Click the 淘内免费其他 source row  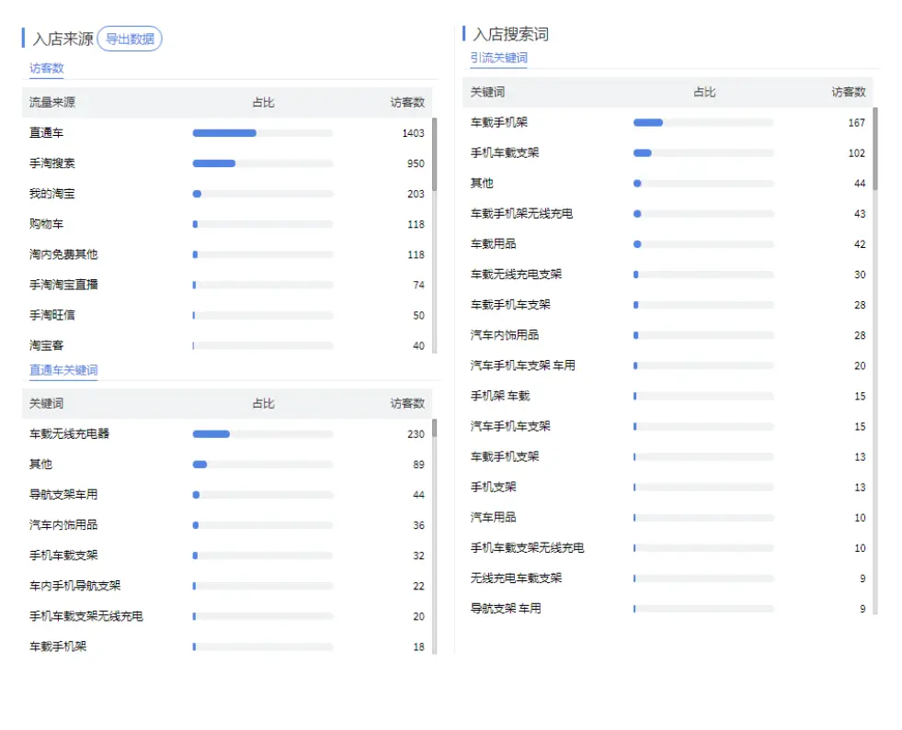coord(63,254)
